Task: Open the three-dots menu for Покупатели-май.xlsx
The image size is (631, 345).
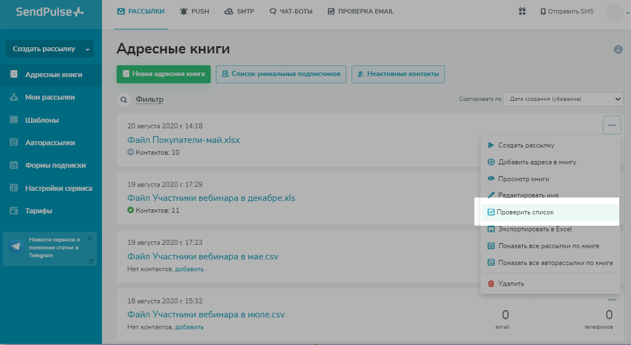Action: [x=612, y=125]
